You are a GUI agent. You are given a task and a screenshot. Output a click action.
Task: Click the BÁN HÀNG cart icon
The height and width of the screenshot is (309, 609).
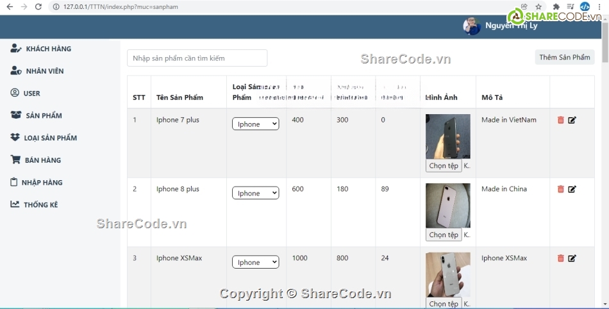(x=15, y=160)
